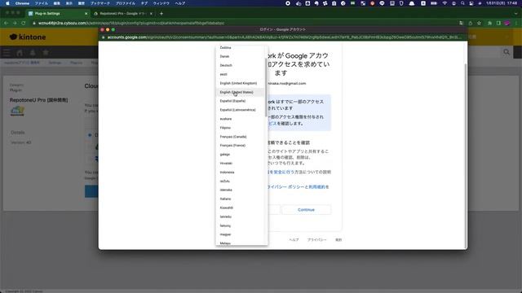Viewport: 522px width, 293px height.
Task: Select Filipino from the list
Action: point(241,128)
